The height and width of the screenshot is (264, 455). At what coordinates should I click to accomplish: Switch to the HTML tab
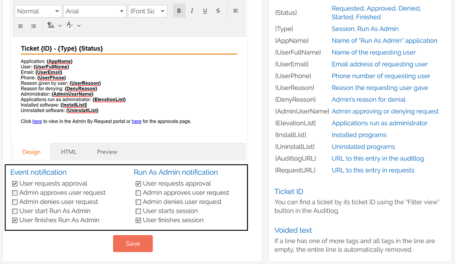(69, 152)
